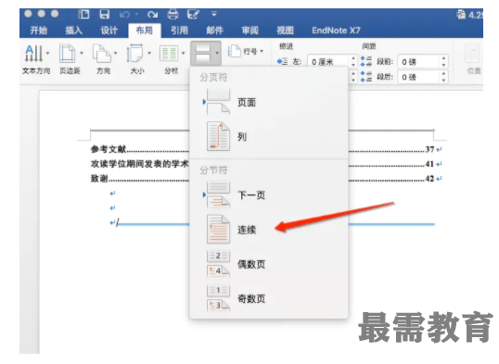The height and width of the screenshot is (364, 499).
Task: Click the Save icon in title bar
Action: (x=105, y=14)
